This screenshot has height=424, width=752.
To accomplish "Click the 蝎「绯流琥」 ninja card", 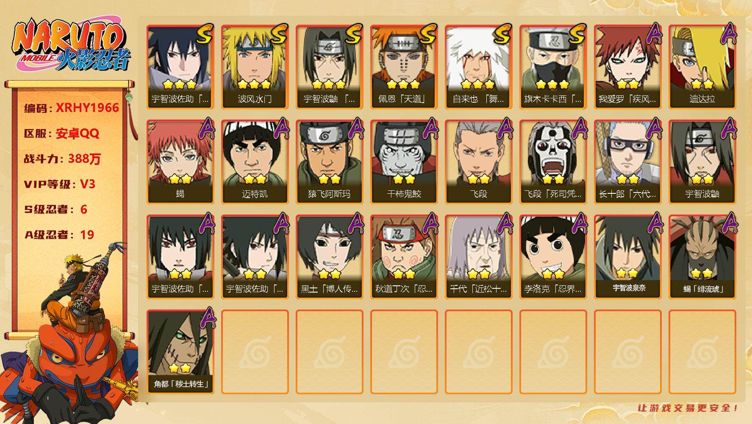I will coord(702,257).
